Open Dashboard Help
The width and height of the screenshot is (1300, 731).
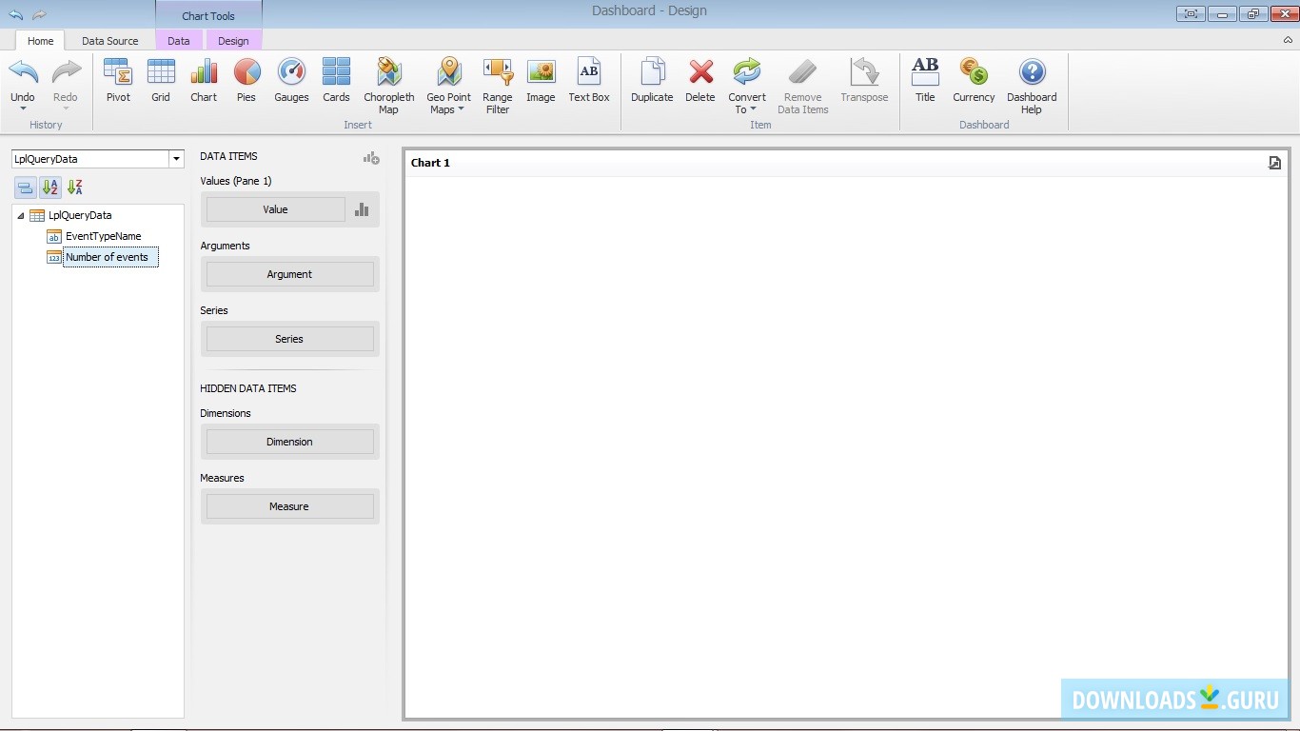tap(1032, 86)
